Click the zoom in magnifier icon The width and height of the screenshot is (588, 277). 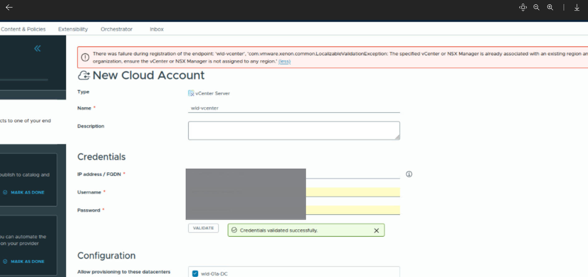(550, 7)
